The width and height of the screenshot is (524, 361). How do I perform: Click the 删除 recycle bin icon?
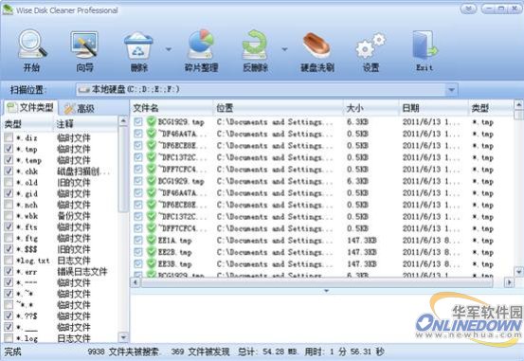tap(138, 45)
